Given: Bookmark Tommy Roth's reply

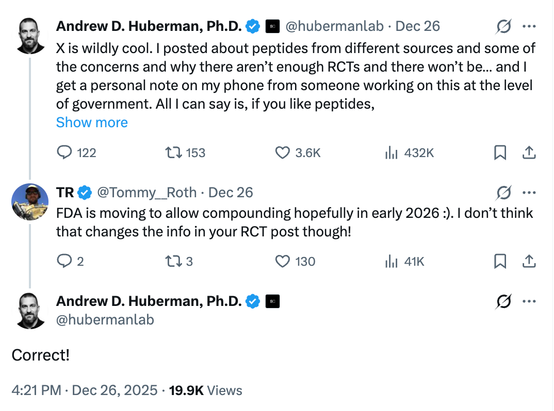Looking at the screenshot, I should click(x=500, y=262).
